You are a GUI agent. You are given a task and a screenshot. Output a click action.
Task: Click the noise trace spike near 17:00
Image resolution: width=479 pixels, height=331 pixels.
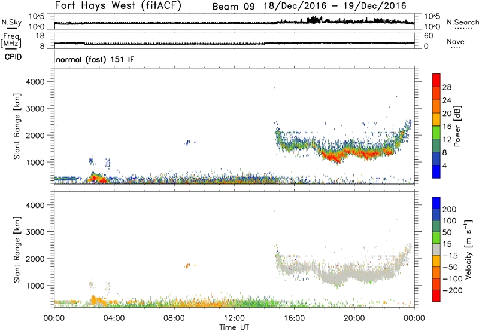point(314,20)
